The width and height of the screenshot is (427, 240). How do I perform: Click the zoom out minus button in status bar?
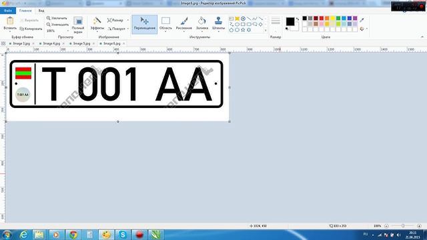pos(386,226)
